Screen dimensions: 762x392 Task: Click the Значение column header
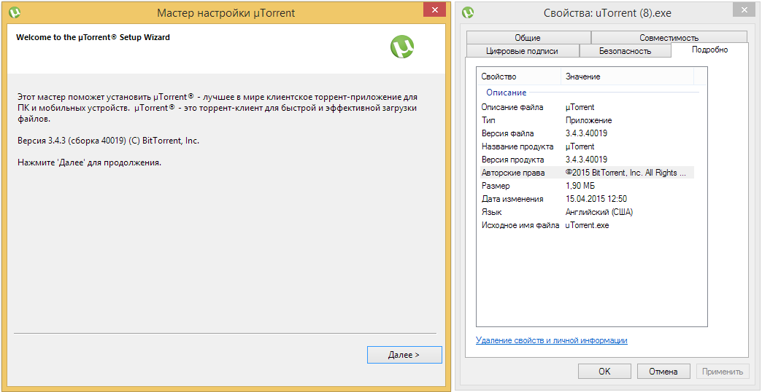[x=627, y=77]
